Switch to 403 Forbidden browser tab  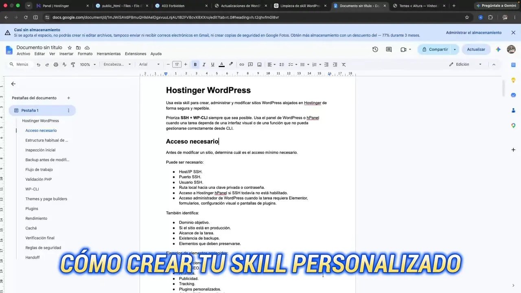click(x=181, y=6)
